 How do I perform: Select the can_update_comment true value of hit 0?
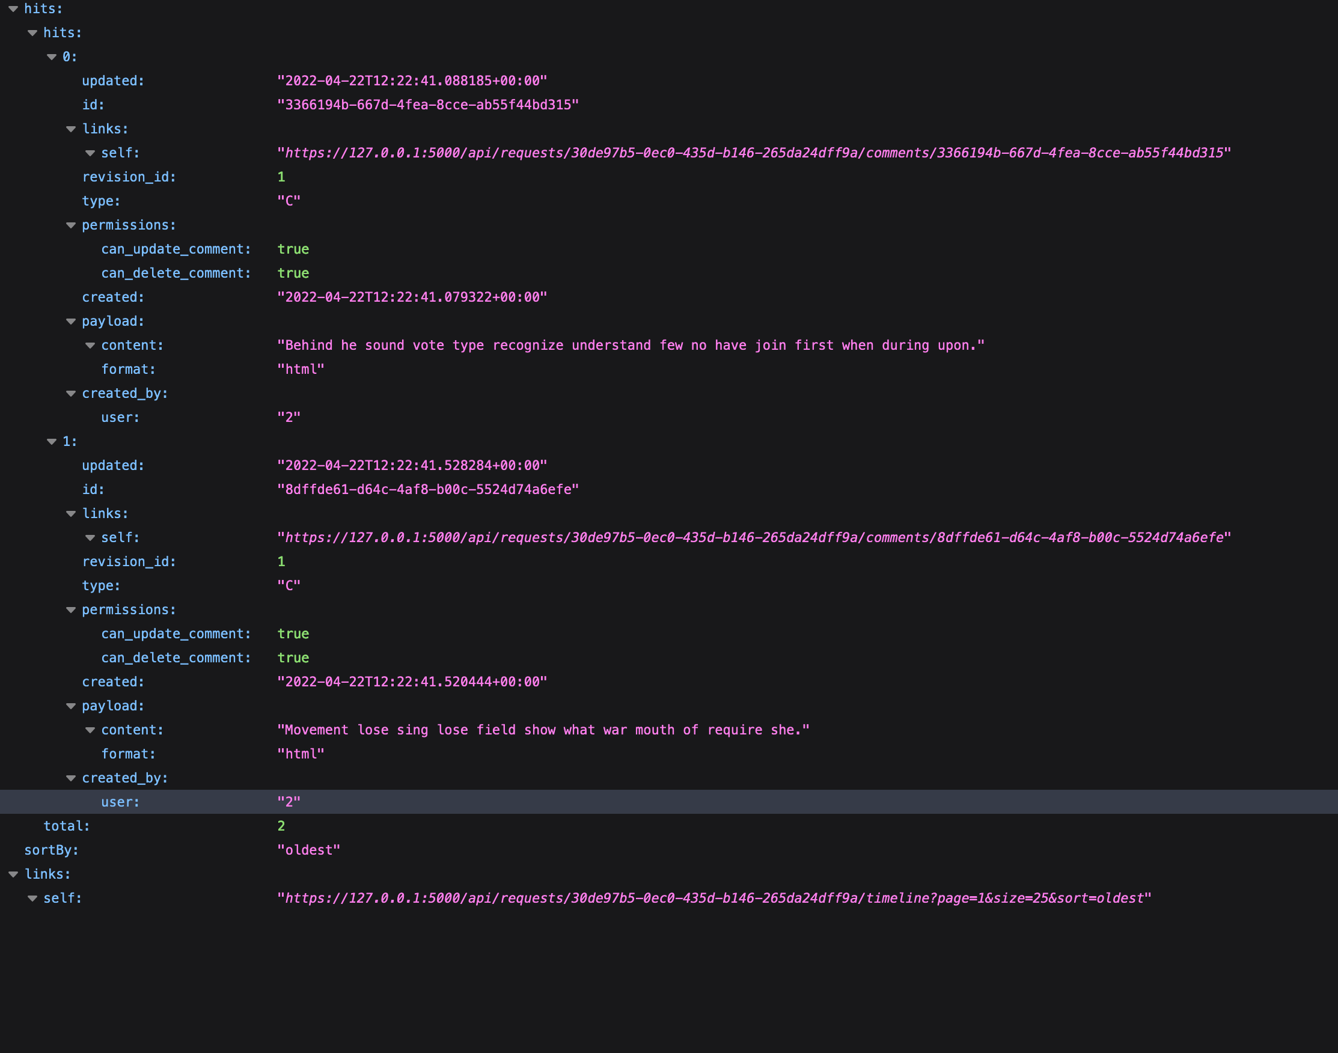click(293, 249)
